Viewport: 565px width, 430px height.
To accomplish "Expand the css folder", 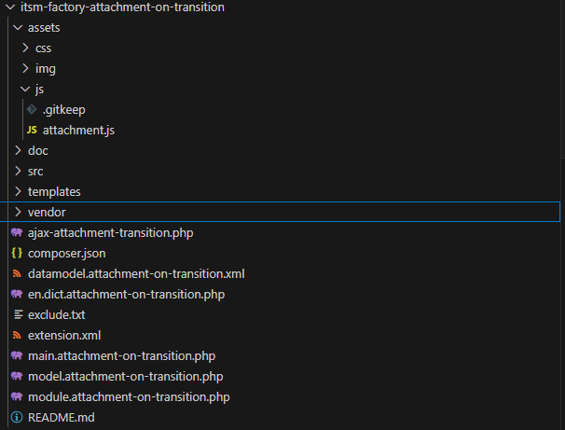I will tap(25, 48).
